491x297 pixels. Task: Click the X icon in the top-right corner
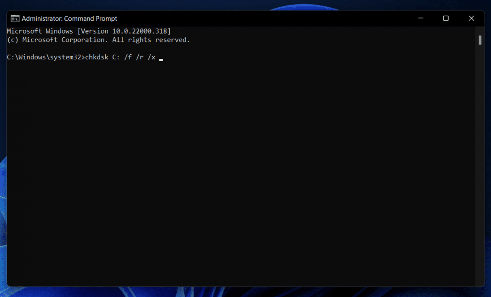click(x=471, y=18)
